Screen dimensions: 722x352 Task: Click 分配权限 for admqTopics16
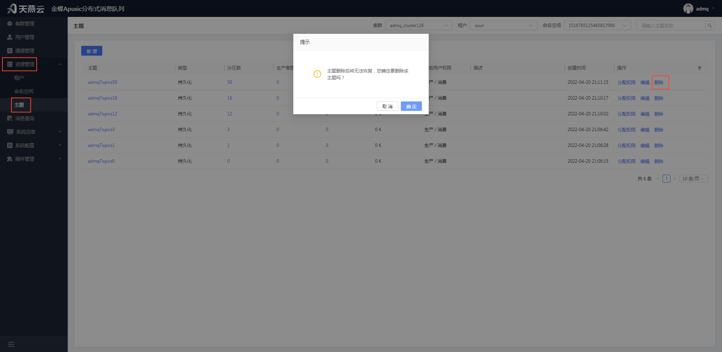pyautogui.click(x=626, y=98)
